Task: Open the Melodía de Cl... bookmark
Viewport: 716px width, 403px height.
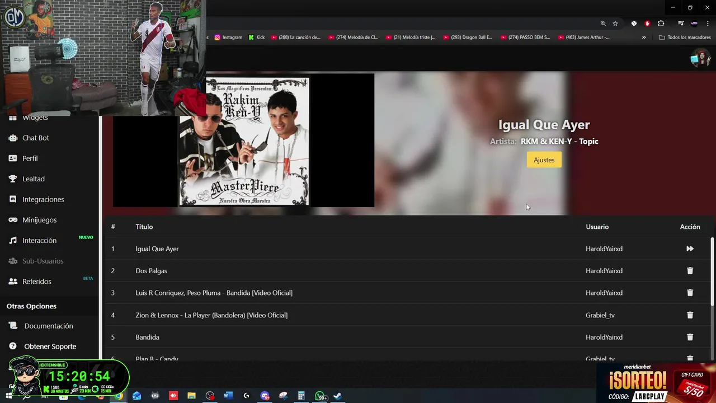Action: click(353, 38)
